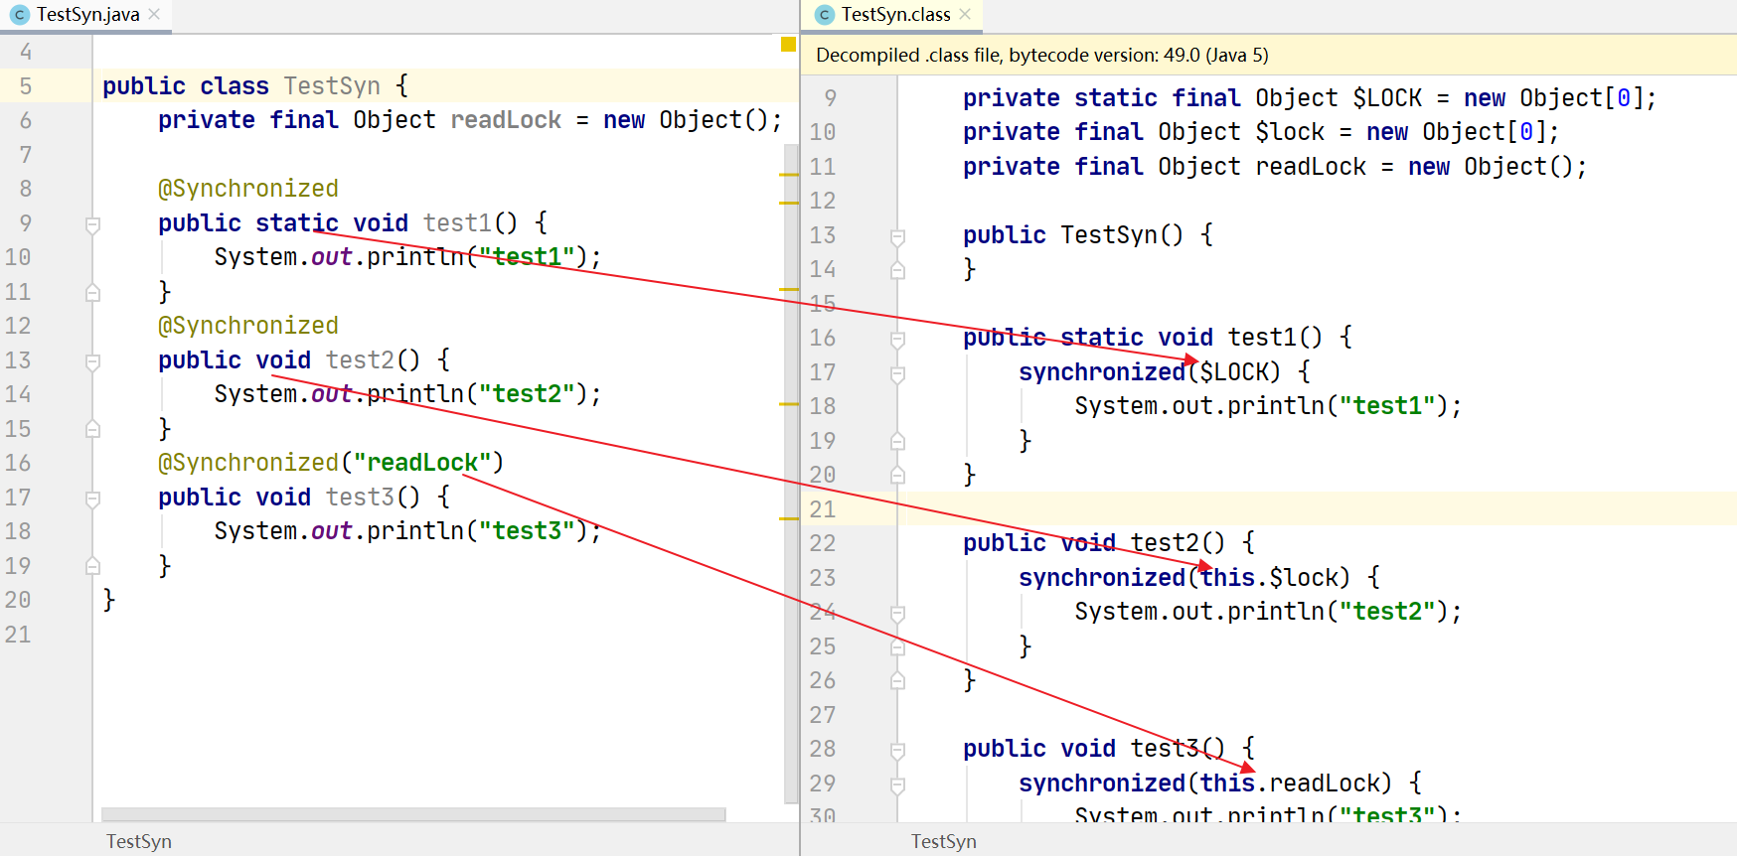Collapse the test1 method in TestSyn.java
1737x856 pixels.
click(x=92, y=224)
